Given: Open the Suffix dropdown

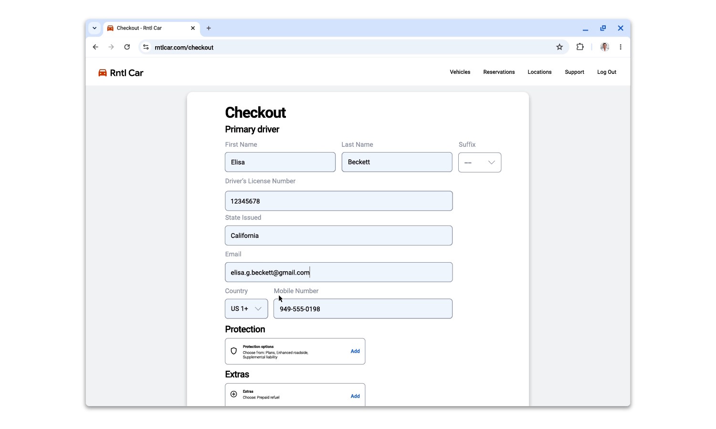Looking at the screenshot, I should pos(479,162).
